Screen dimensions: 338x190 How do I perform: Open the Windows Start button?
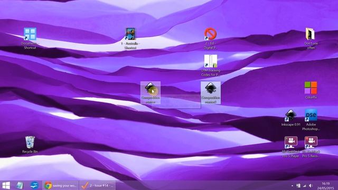point(6,185)
